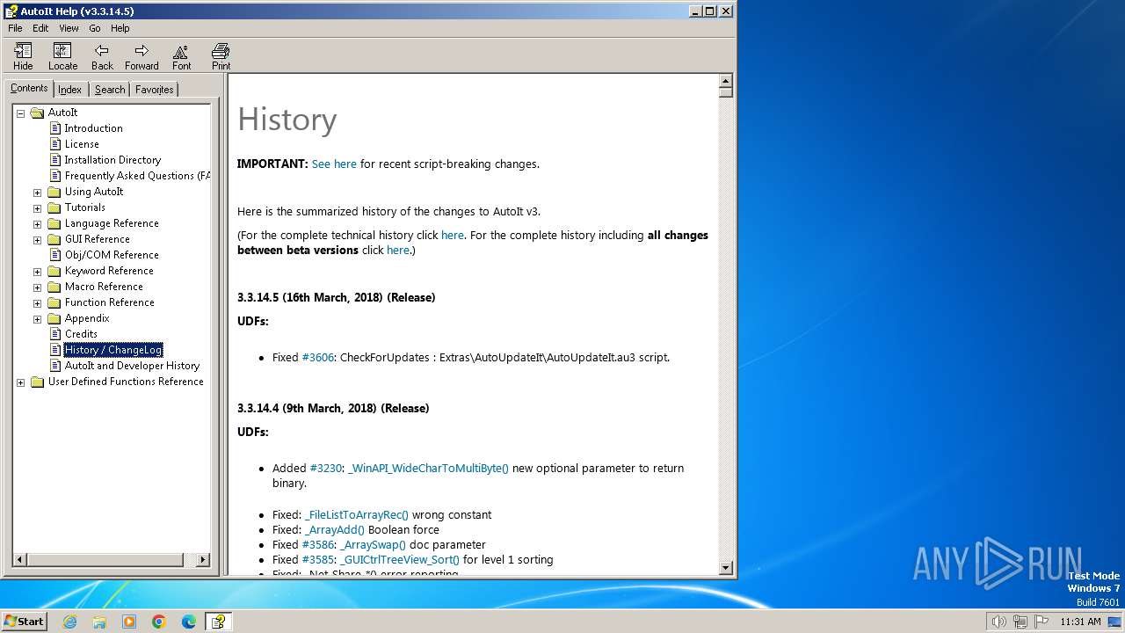This screenshot has height=633, width=1125.
Task: Expand the Appendix node
Action: click(37, 319)
